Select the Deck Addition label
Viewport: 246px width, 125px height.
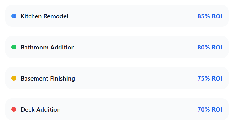pos(41,109)
